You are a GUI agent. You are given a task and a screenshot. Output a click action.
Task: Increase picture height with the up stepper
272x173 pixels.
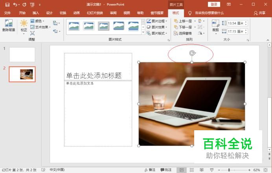click(x=246, y=22)
